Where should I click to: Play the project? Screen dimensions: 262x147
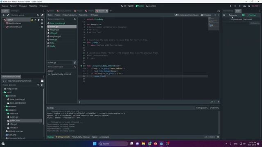click(231, 6)
